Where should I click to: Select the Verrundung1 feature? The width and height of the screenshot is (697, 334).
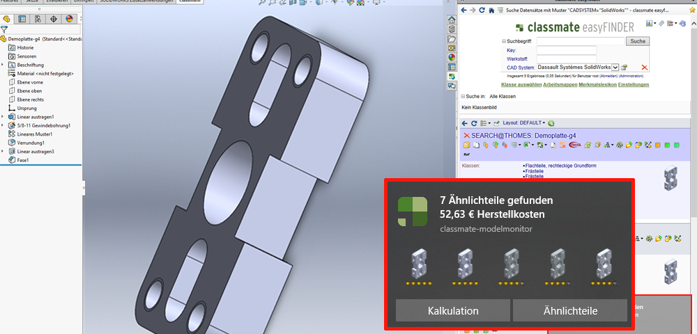(26, 143)
